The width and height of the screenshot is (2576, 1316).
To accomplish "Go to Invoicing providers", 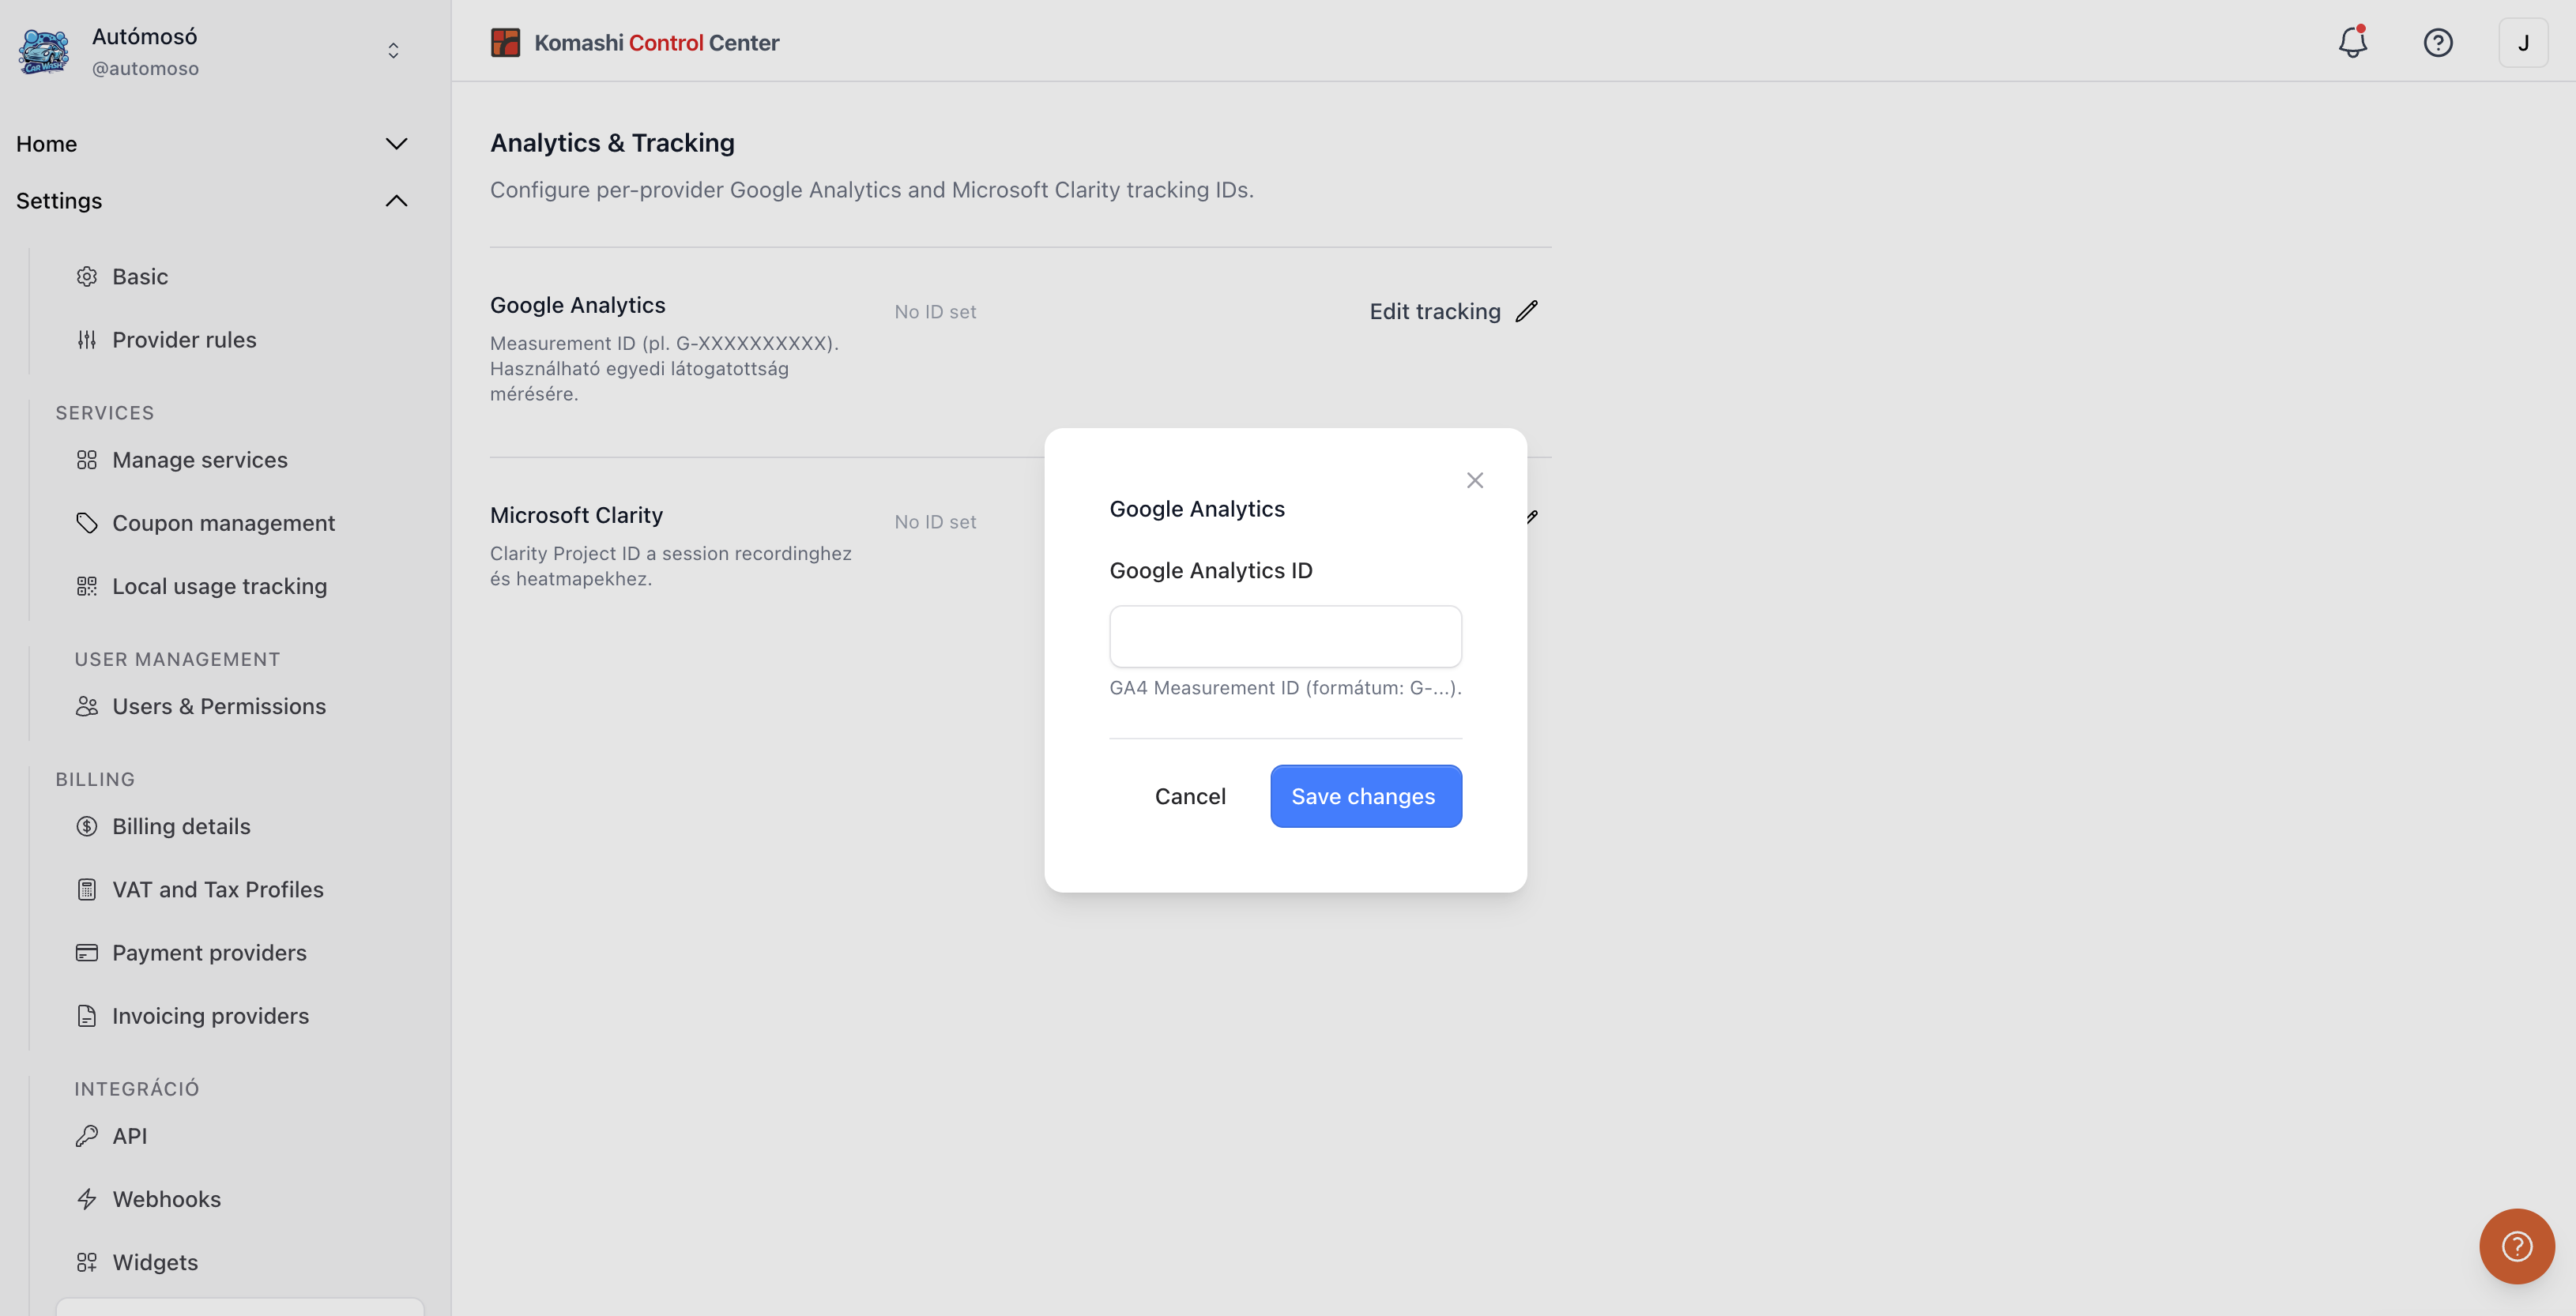I will [210, 1016].
